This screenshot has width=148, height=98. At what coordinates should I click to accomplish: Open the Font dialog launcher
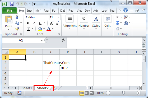(x=59, y=34)
